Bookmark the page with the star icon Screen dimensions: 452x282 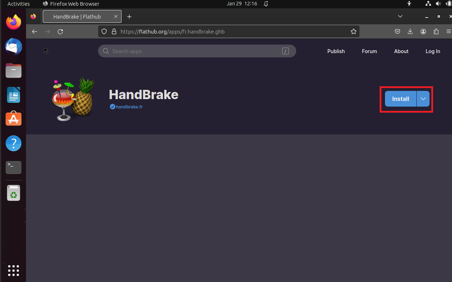pyautogui.click(x=354, y=31)
